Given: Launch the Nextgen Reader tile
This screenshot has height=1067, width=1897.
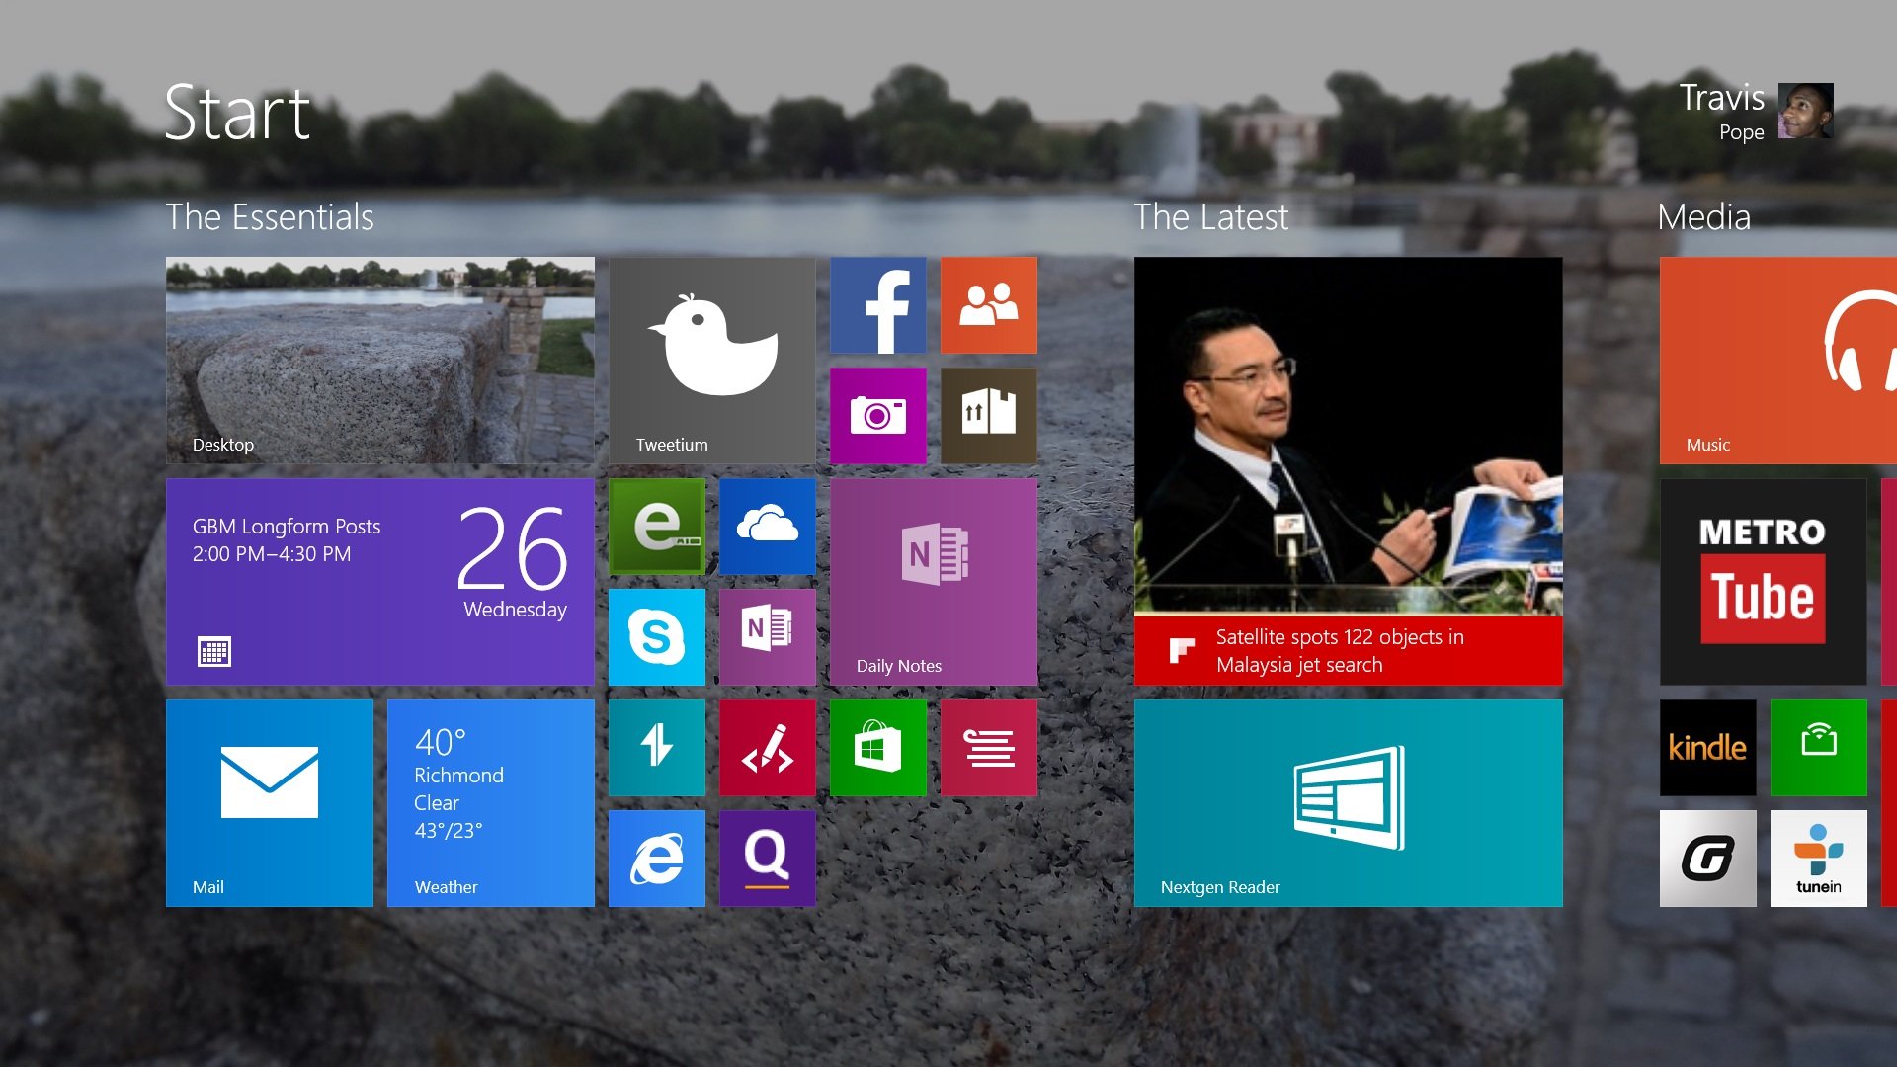Looking at the screenshot, I should tap(1349, 803).
